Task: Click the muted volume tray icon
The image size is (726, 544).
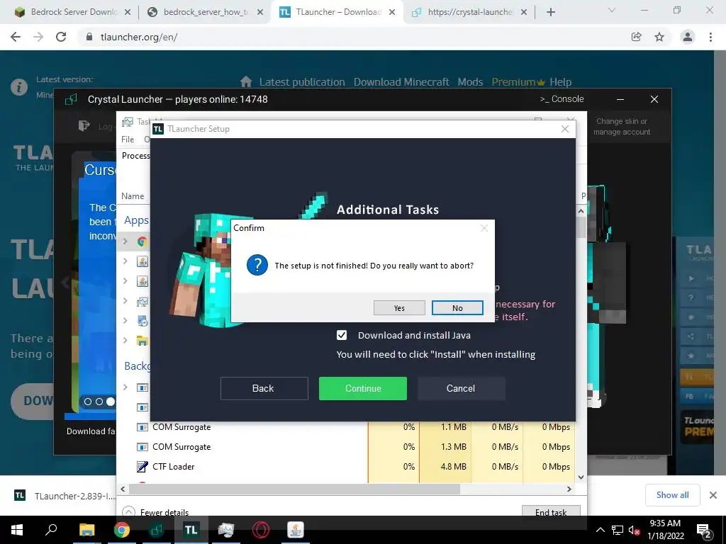Action: pos(634,530)
